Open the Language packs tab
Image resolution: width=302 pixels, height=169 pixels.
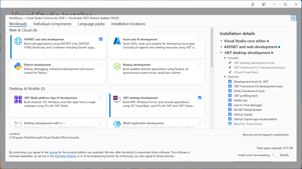click(x=91, y=24)
